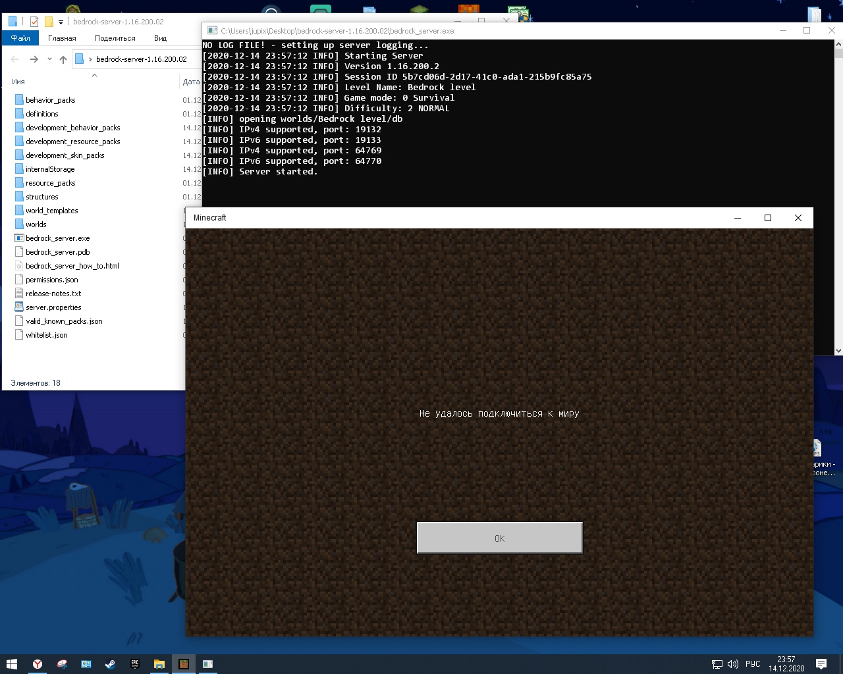Screen dimensions: 843x674
Task: Click the volume icon in system tray
Action: pos(733,664)
